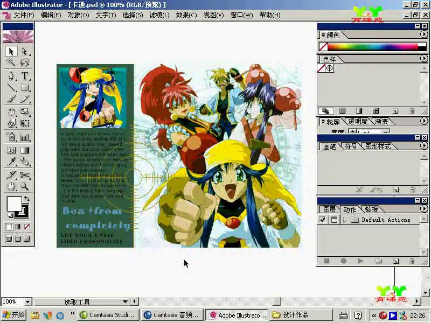Click the 开始 Start button

[x=14, y=315]
